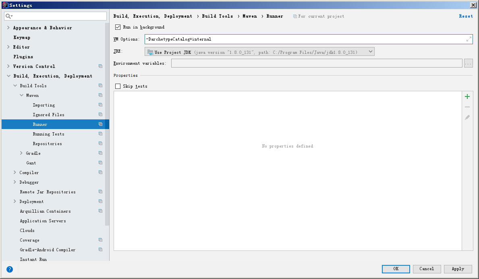Screen dimensions: 479x279
Task: Click project-level icon beside Gradle-Android Compiler
Action: 100,249
